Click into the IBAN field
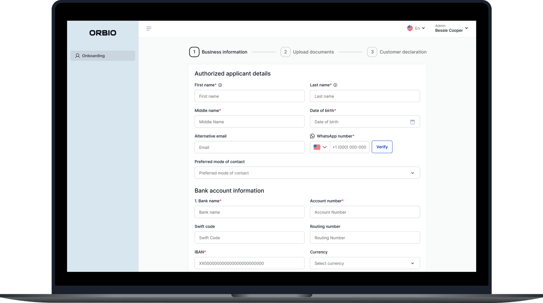The image size is (543, 303). tap(249, 263)
